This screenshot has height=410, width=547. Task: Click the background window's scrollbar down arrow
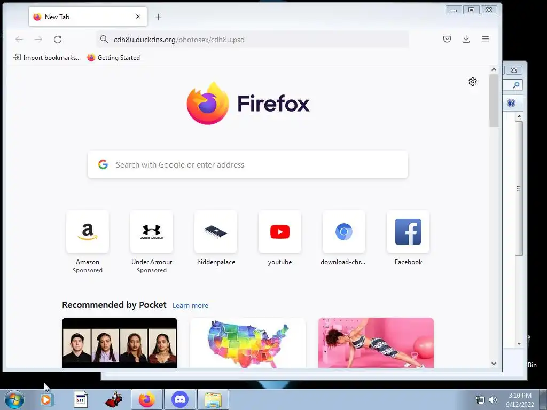click(x=519, y=343)
